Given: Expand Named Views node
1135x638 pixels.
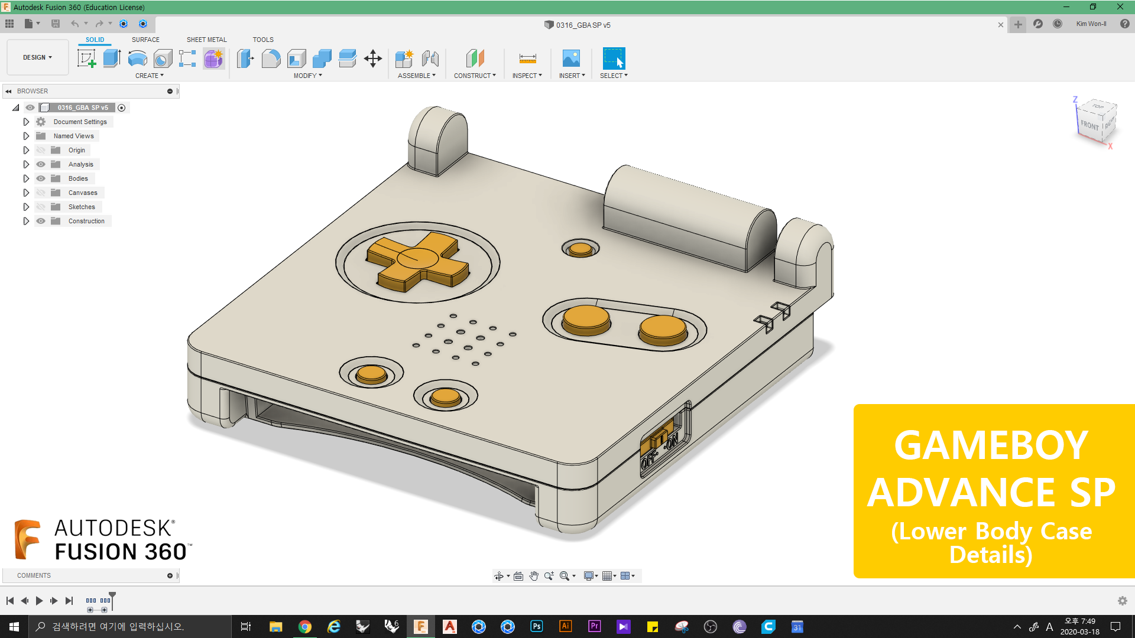Looking at the screenshot, I should 26,136.
